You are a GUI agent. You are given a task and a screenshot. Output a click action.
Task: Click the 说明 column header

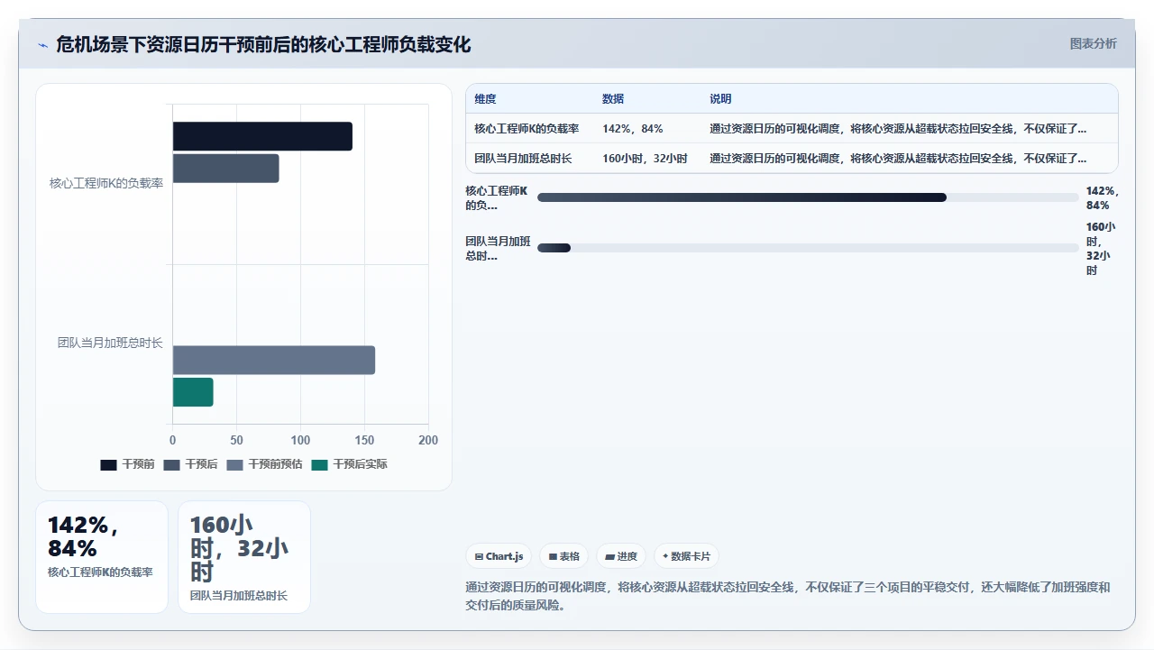coord(720,99)
